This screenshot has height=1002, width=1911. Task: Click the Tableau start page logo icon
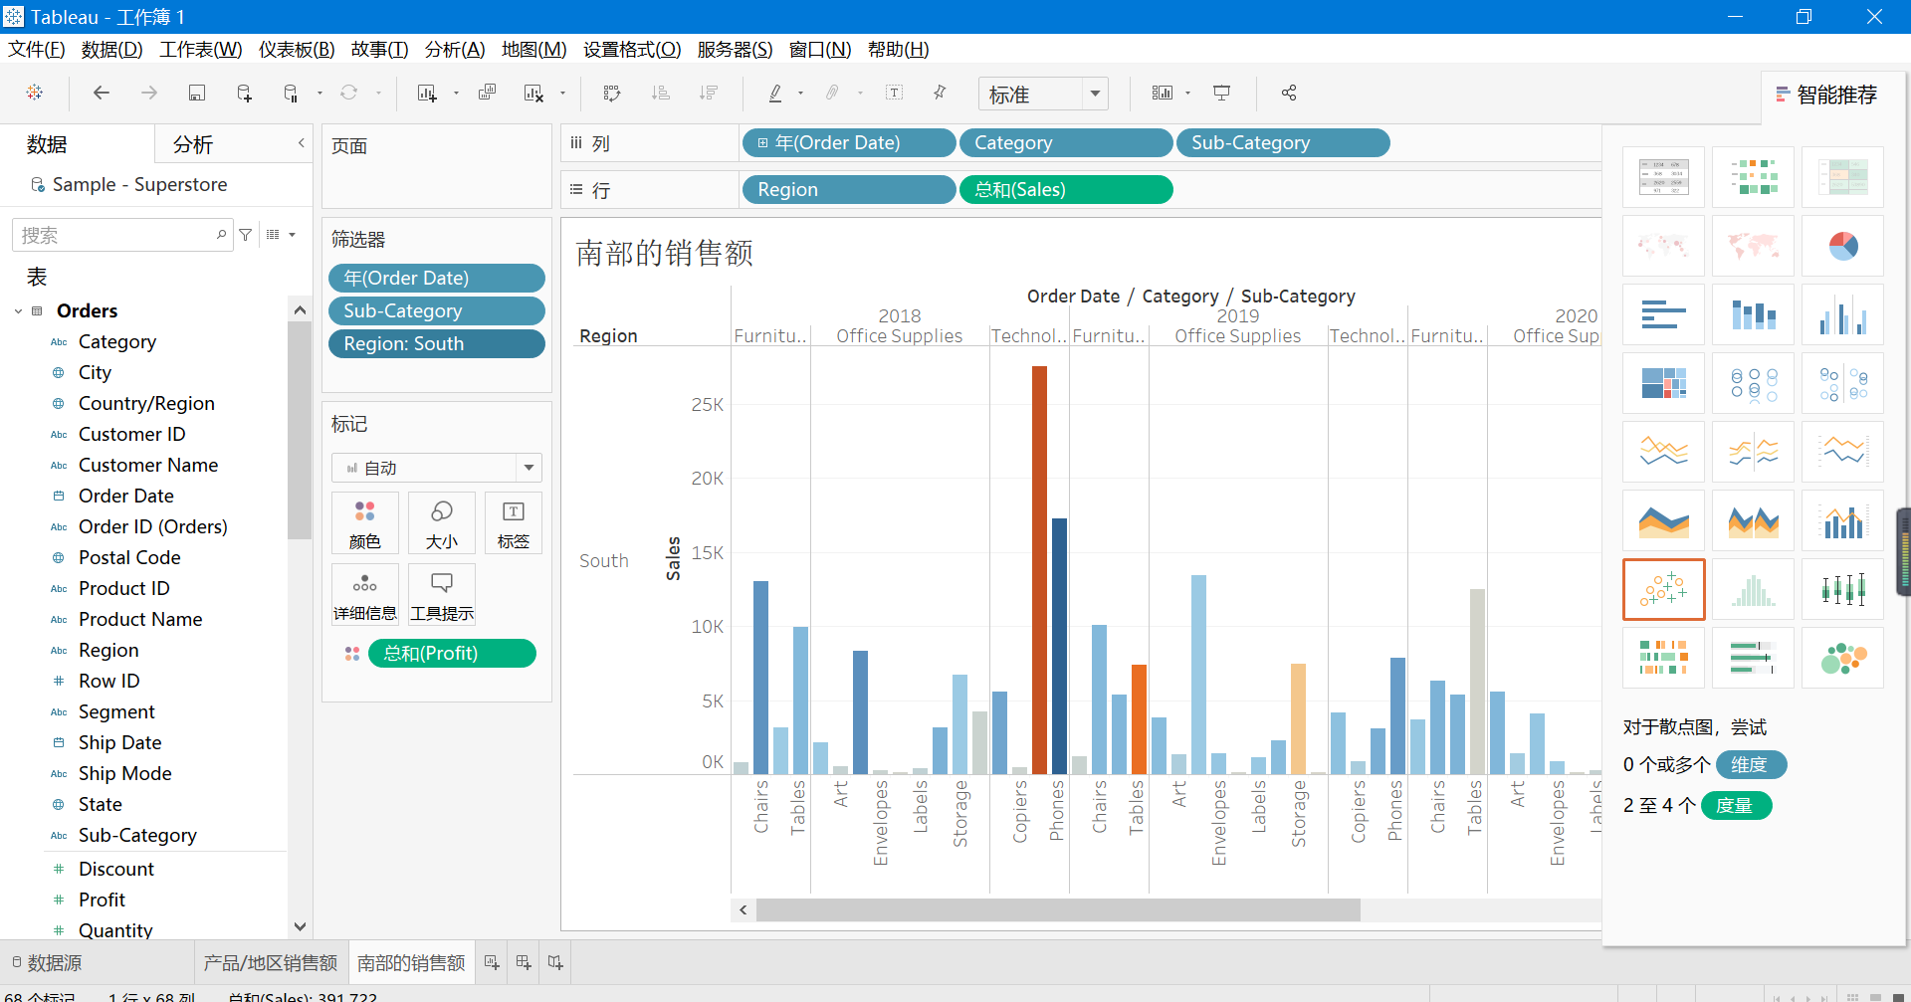(x=35, y=93)
